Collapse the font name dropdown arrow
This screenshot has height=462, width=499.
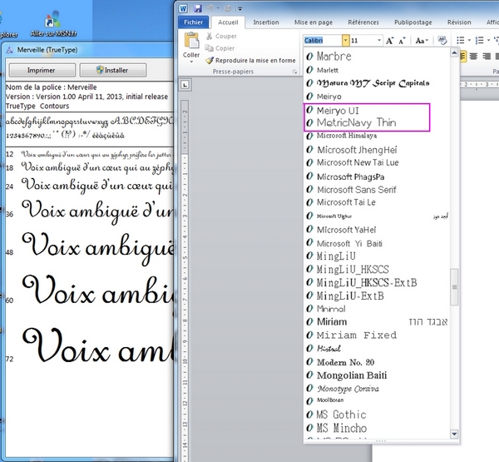346,41
